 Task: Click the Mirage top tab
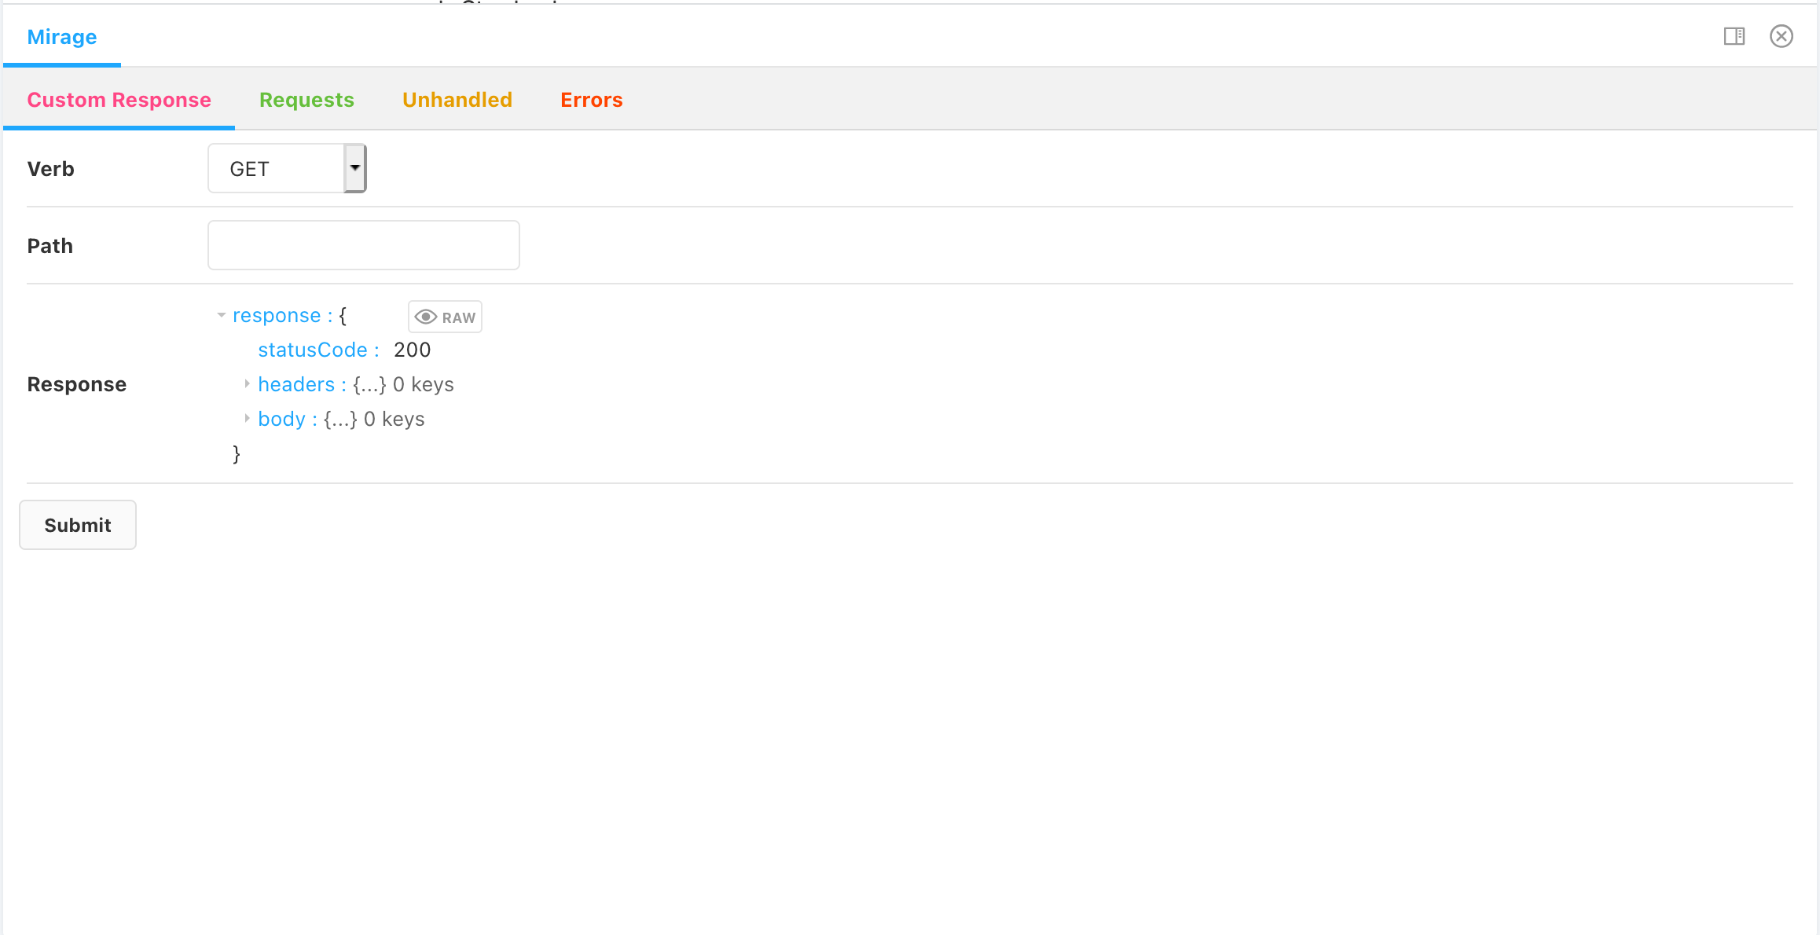(x=62, y=37)
